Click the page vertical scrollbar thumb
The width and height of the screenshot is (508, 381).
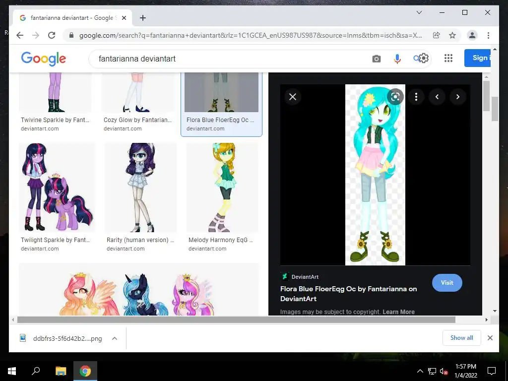495,109
